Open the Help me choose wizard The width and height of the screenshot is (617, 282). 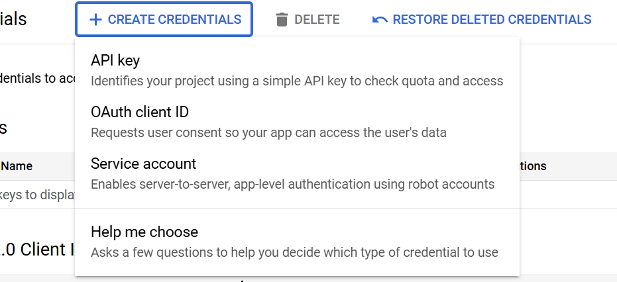pos(144,232)
